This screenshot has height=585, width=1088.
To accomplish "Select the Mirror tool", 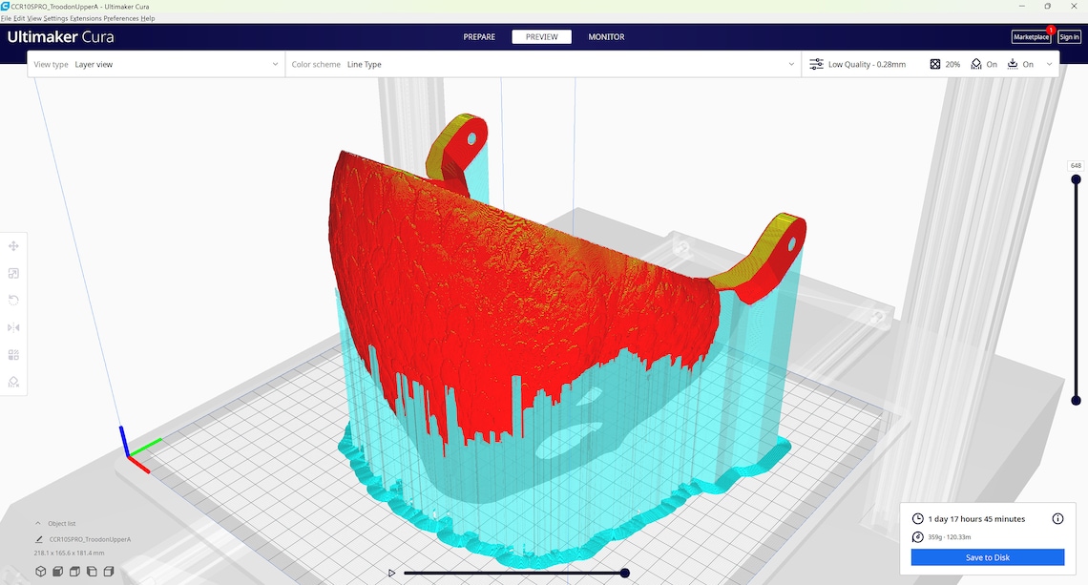I will pyautogui.click(x=13, y=327).
